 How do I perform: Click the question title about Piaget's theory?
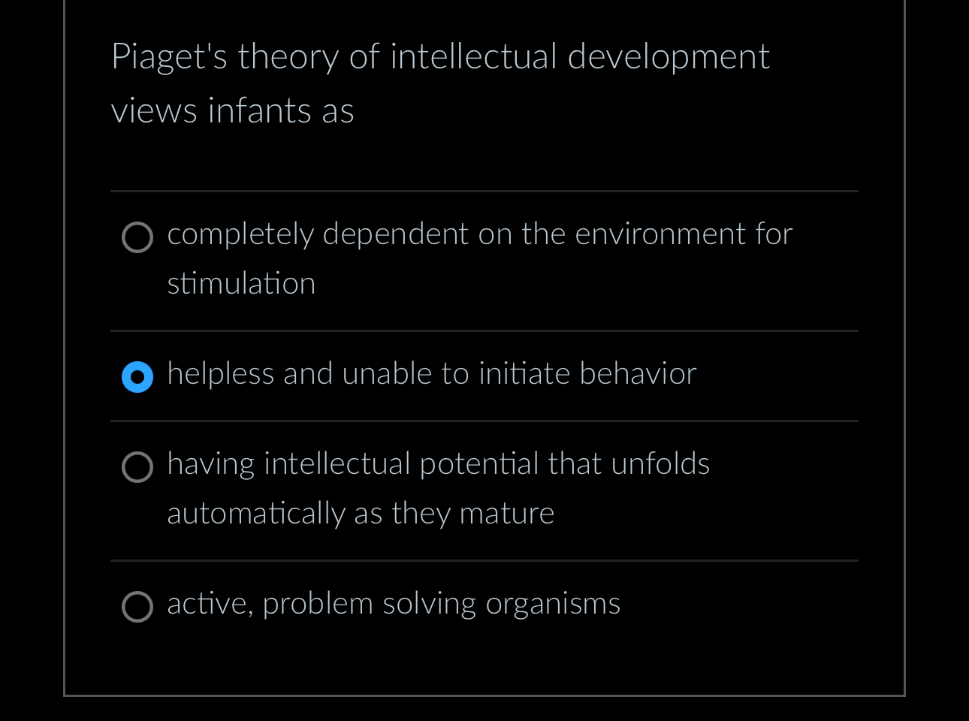coord(440,56)
